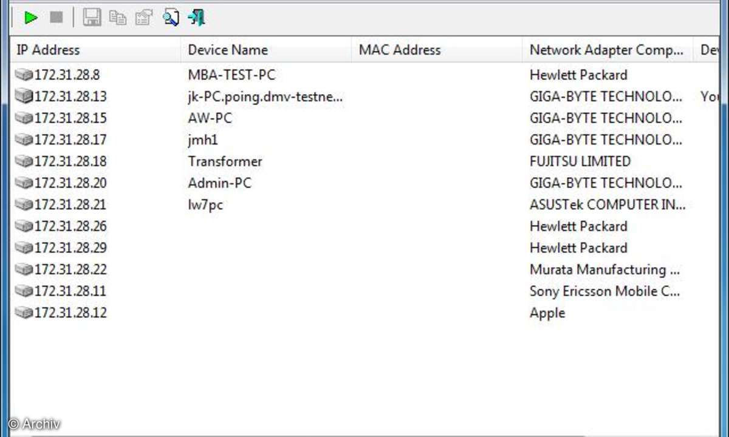Select the IP address 172.31.28.12
729x437 pixels.
70,313
